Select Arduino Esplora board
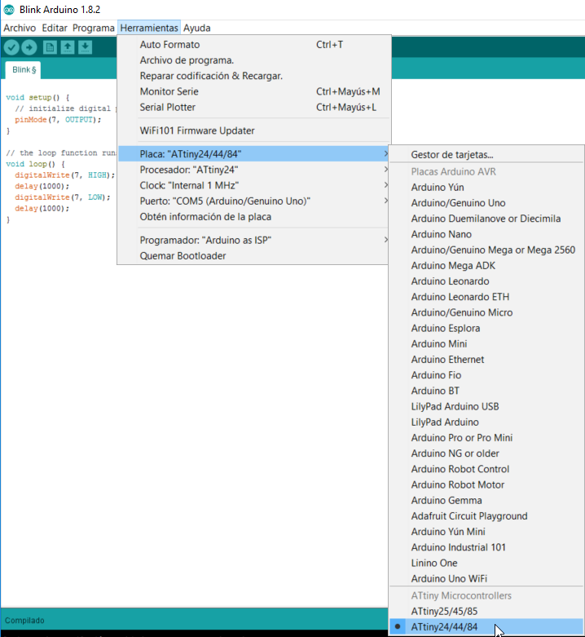585x637 pixels. 486,328
